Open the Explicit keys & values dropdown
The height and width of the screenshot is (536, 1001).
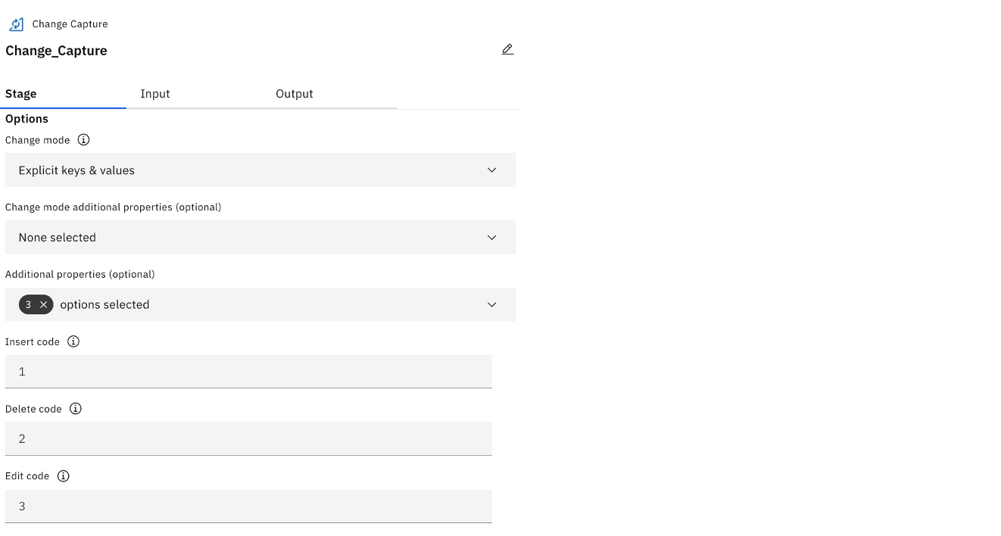click(x=260, y=170)
